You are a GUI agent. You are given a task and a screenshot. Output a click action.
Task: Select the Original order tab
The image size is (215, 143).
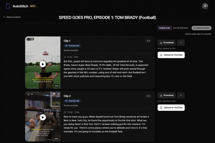[x=165, y=28]
